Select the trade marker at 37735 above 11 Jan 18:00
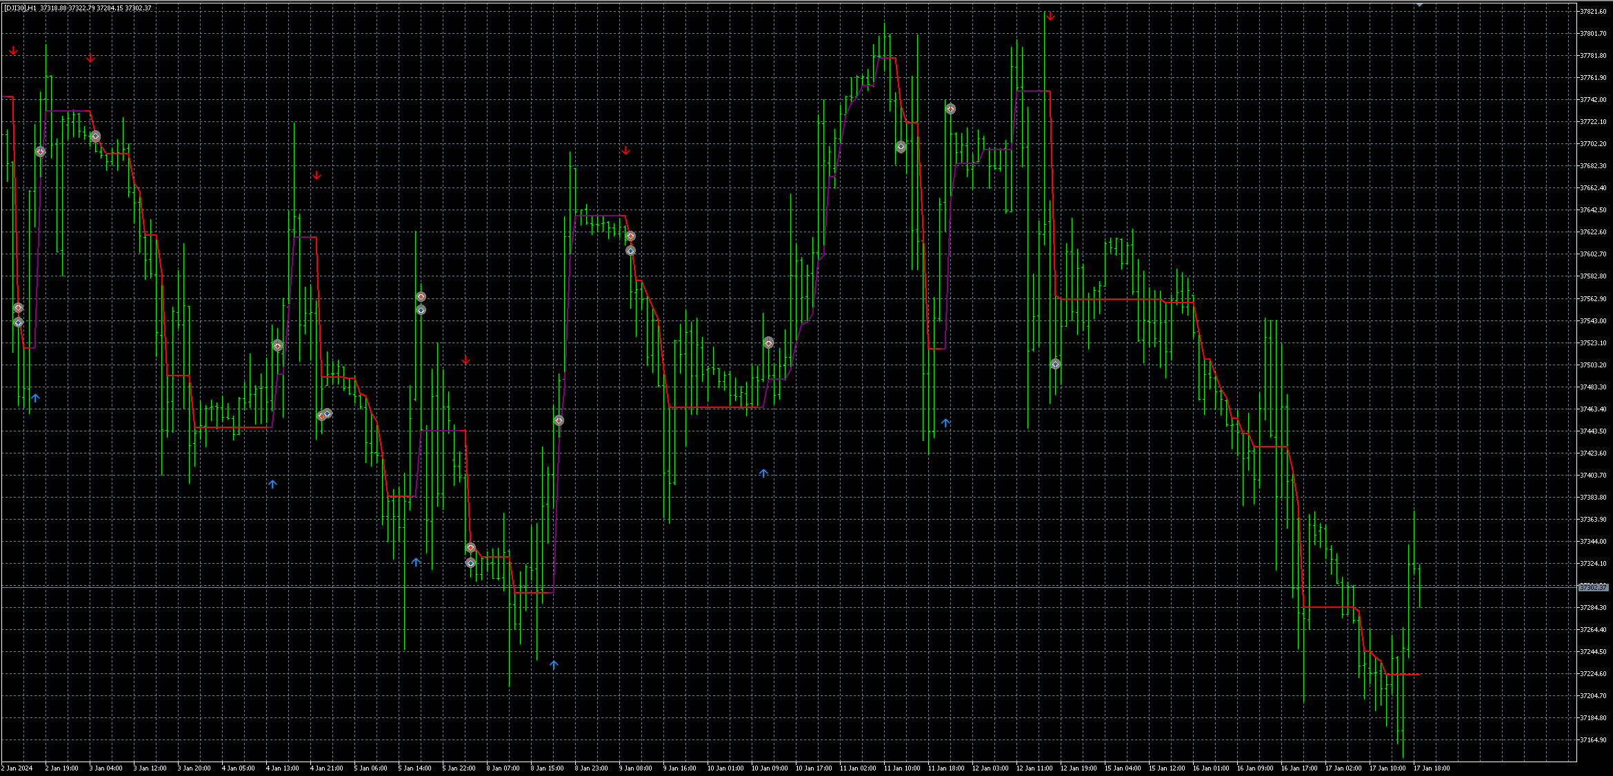 951,109
